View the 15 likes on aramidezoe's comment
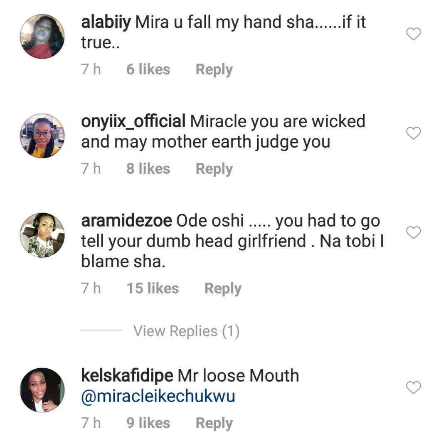The height and width of the screenshot is (446, 446). 153,288
